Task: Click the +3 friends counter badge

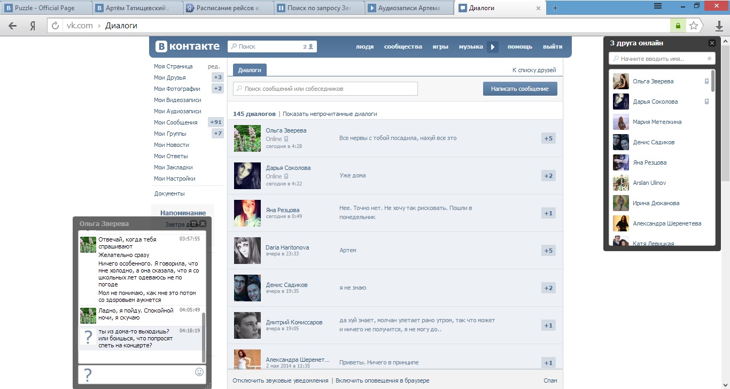Action: point(218,77)
